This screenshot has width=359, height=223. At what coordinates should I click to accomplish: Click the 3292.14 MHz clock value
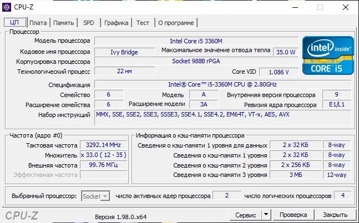(x=104, y=145)
